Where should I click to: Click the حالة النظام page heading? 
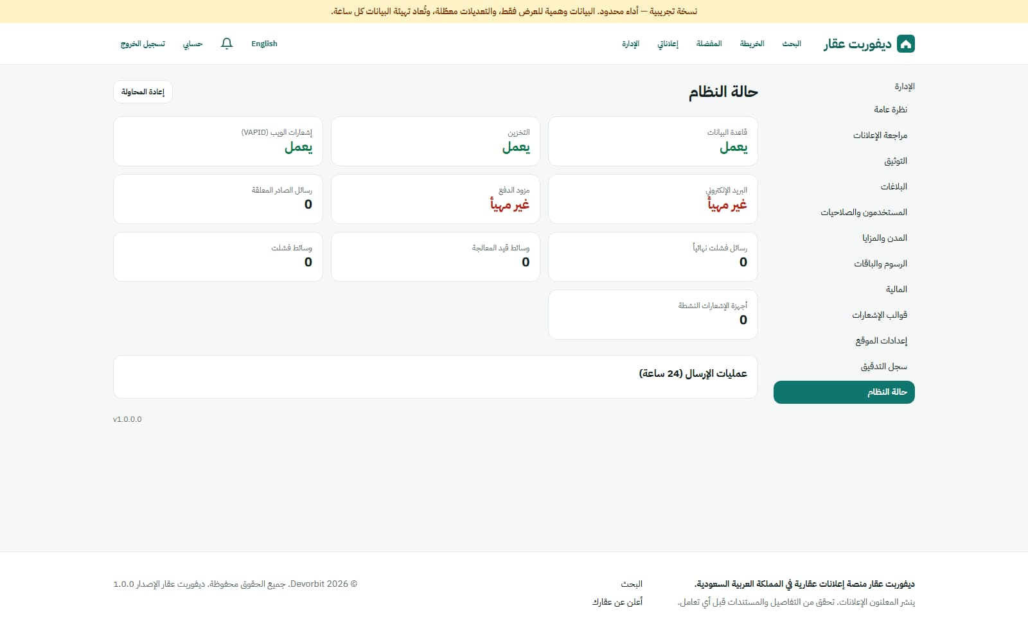click(x=723, y=92)
